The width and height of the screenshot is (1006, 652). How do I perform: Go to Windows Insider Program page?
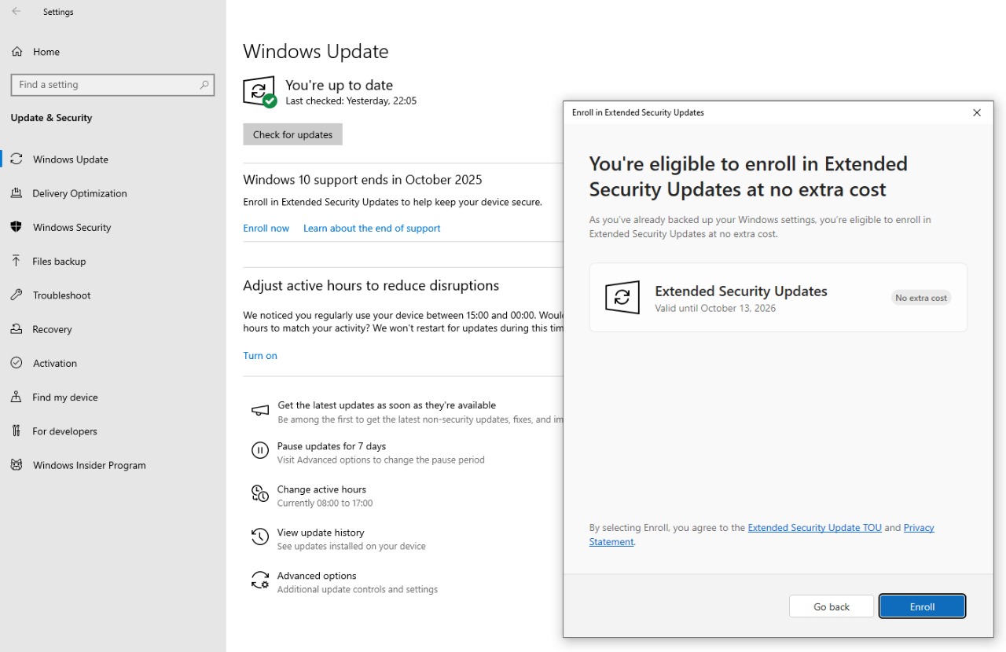89,465
